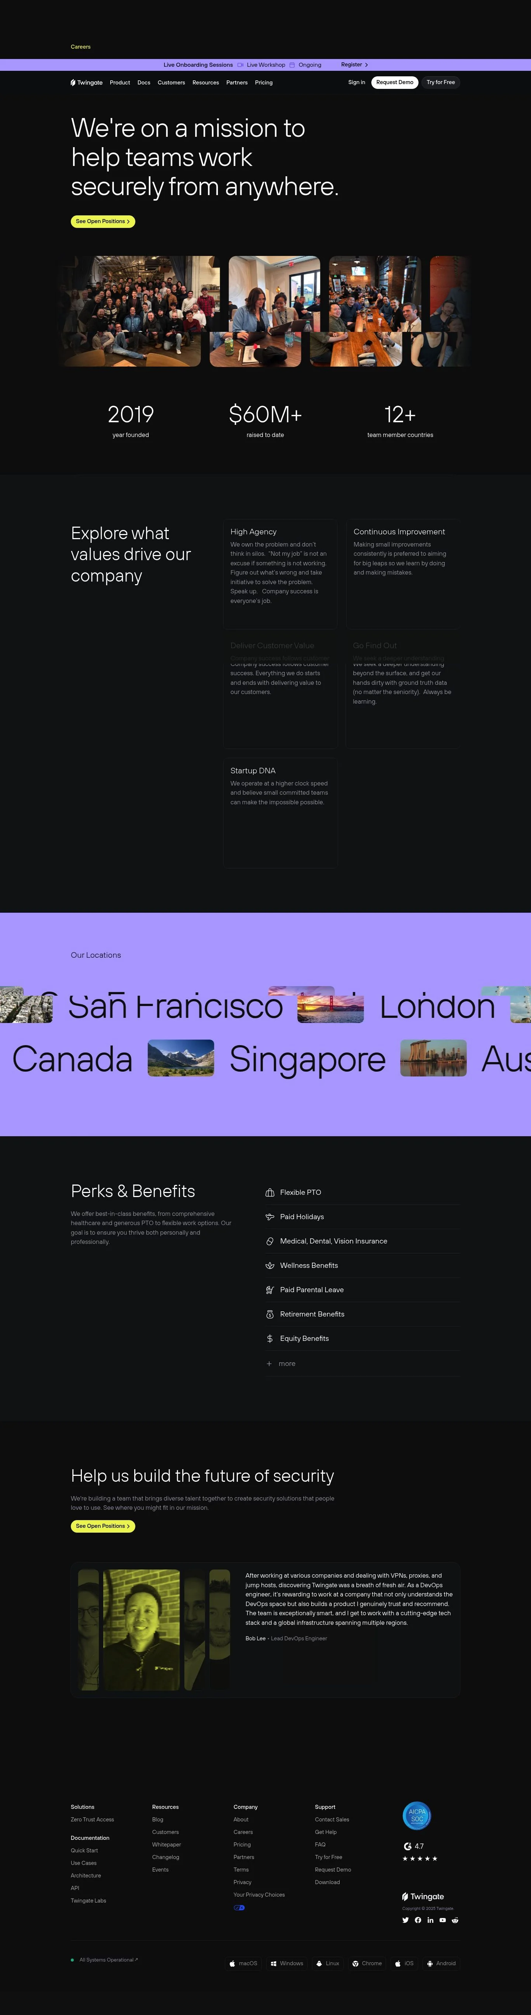Click See Open Positions in hero section
Screen dimensions: 531x2015
(103, 221)
